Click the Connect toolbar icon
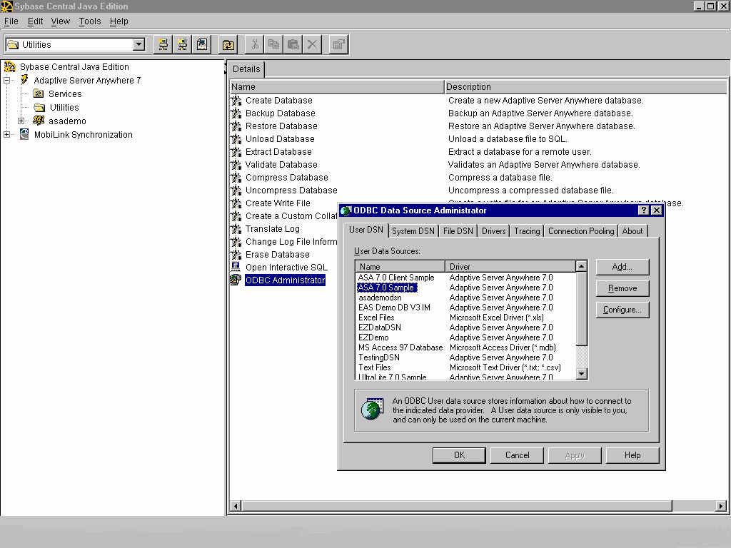 163,45
